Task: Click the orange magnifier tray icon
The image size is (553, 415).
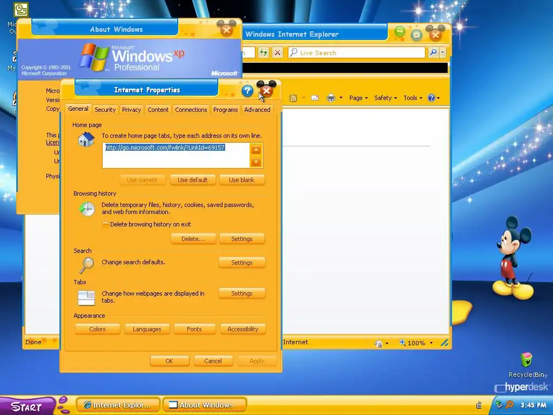Action: point(509,405)
